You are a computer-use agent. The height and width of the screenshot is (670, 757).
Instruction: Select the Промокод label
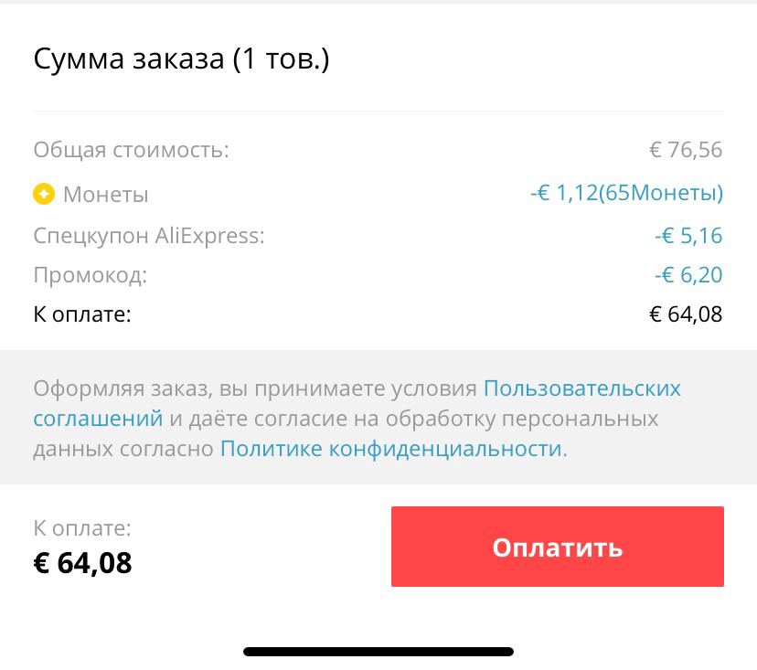tap(90, 275)
